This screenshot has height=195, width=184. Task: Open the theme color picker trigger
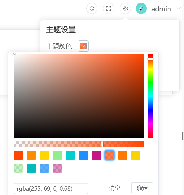click(x=83, y=46)
